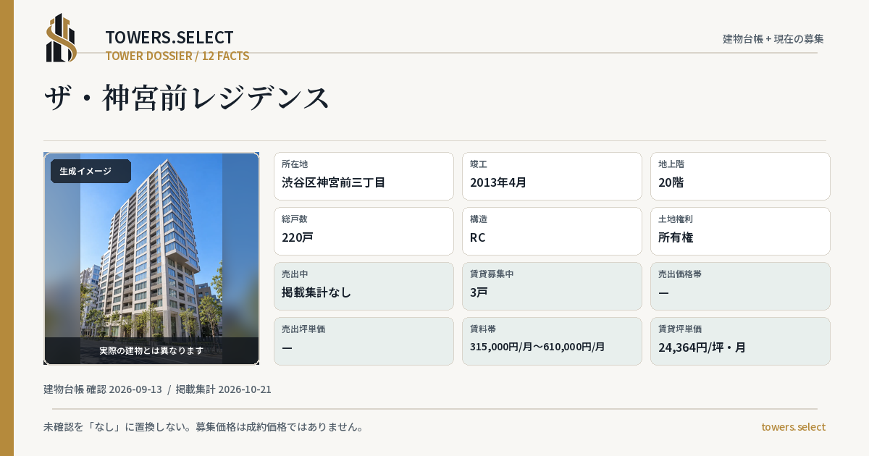The height and width of the screenshot is (456, 869).
Task: Click the footer disclaimer about 未確認 and 募集価格
Action: 203,427
